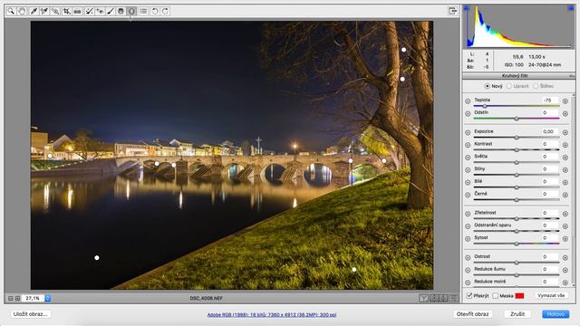Select the Adjustment Brush tool
The height and width of the screenshot is (326, 580).
click(111, 11)
